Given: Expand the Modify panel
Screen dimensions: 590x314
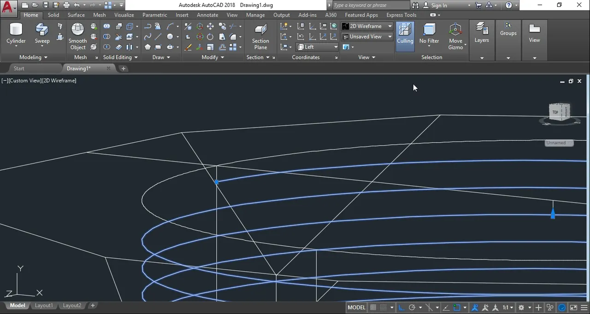Looking at the screenshot, I should [213, 57].
